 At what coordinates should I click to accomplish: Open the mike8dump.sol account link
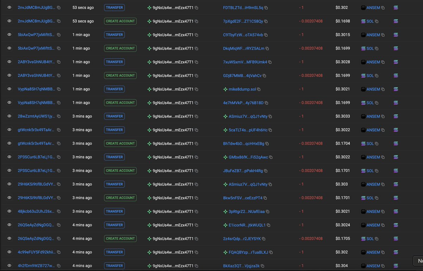(x=242, y=89)
